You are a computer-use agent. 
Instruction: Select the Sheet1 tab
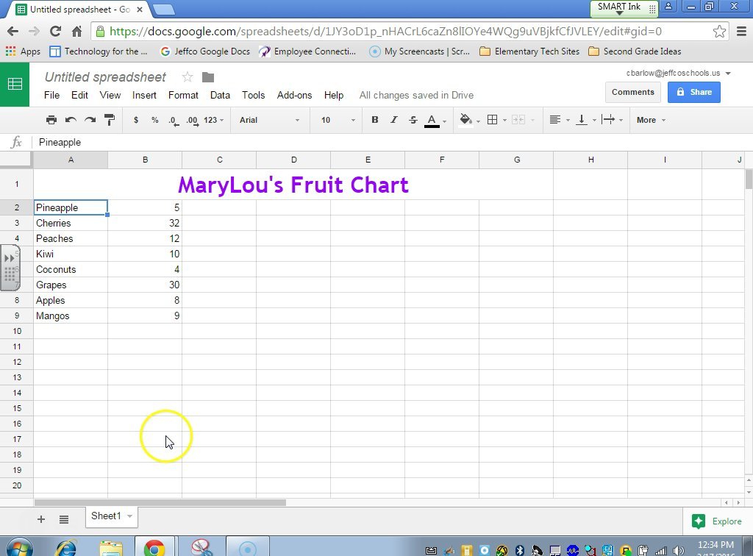(x=107, y=516)
